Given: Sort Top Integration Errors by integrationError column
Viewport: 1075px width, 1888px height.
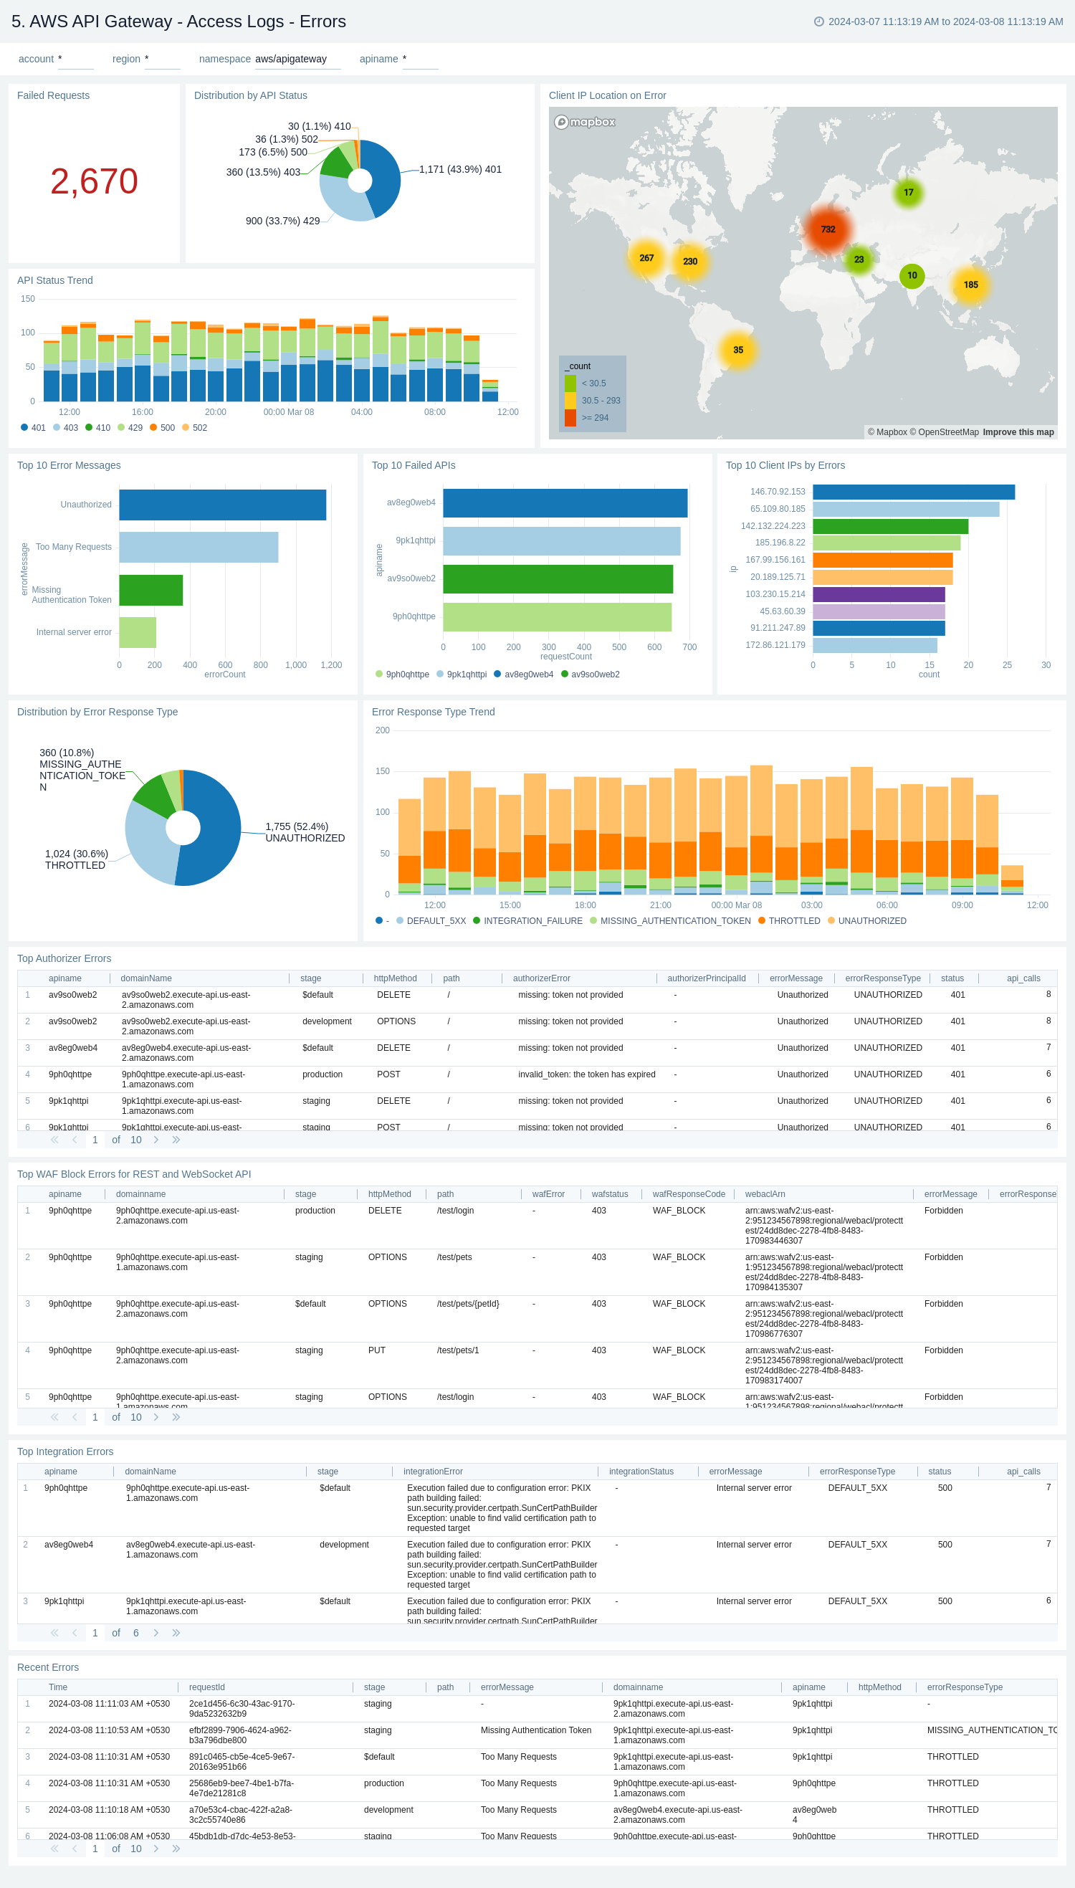Looking at the screenshot, I should coord(433,1472).
